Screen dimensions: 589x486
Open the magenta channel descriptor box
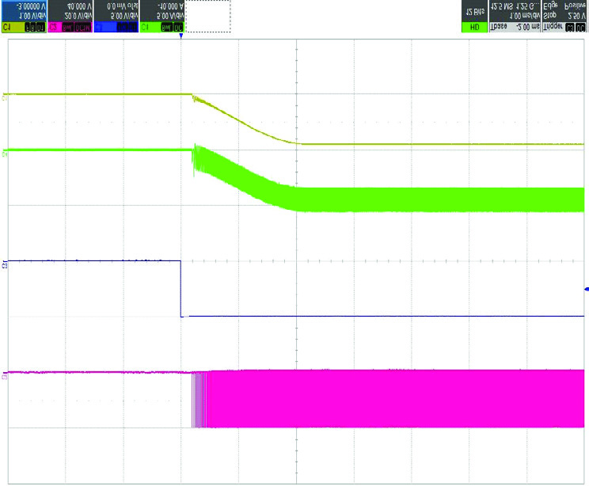coord(70,17)
